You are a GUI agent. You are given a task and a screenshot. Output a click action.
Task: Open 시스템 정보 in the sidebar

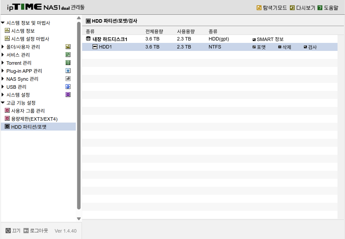pos(23,31)
